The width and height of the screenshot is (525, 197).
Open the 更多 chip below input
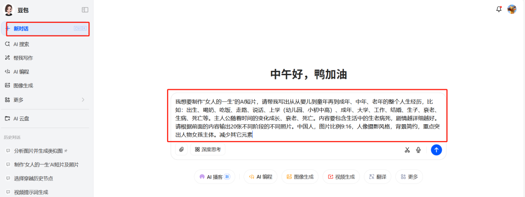click(409, 177)
